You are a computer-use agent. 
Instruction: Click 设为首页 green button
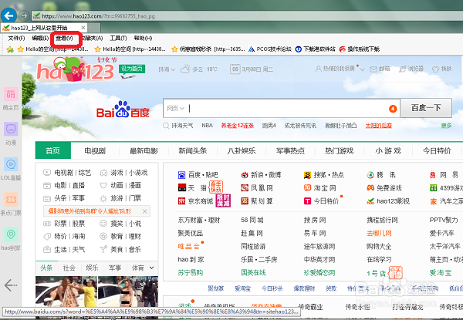132,69
